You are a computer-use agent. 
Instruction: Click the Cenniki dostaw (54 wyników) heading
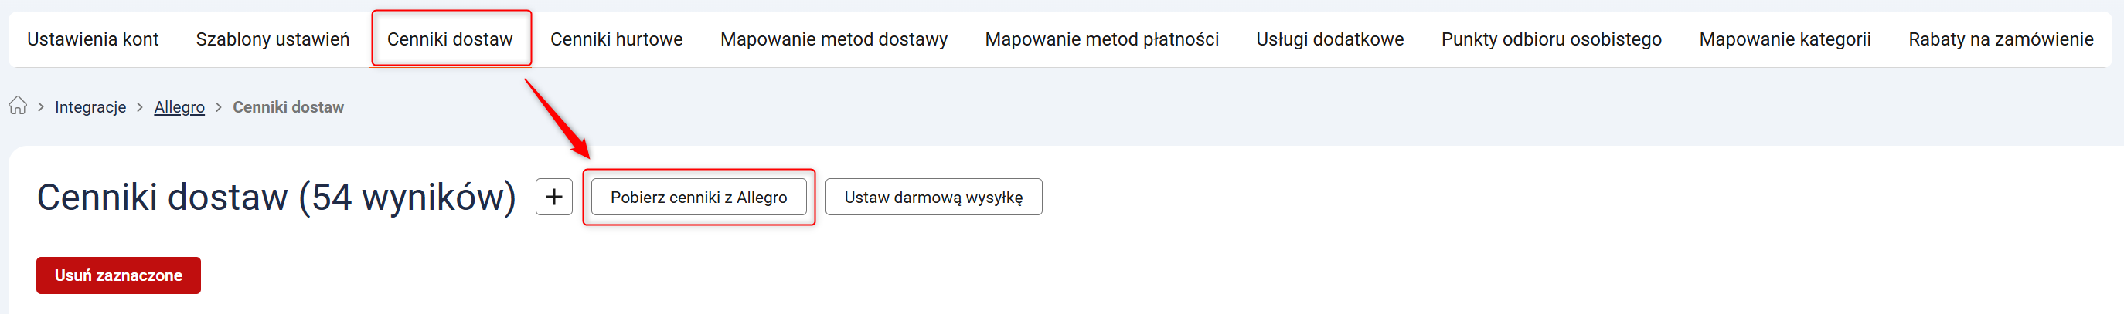(276, 198)
